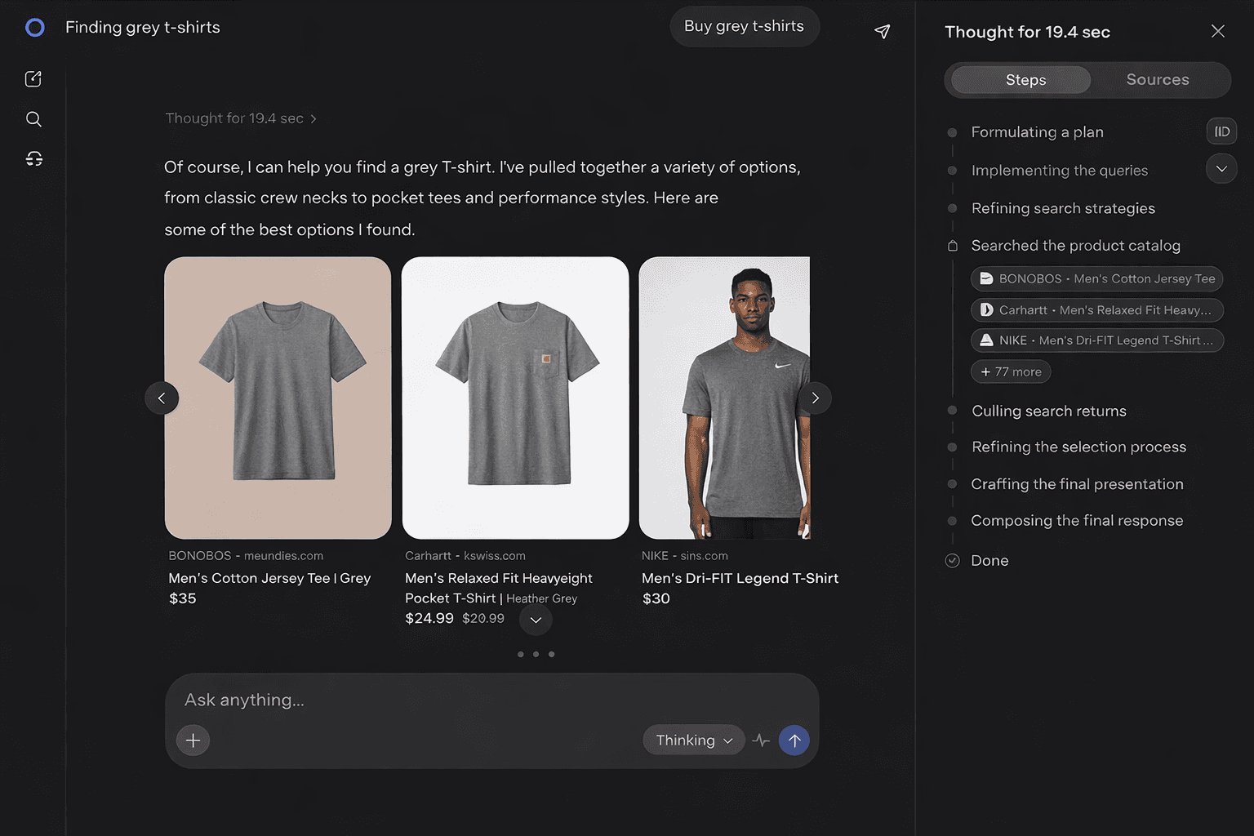Click the $30 NIKE price

656,598
